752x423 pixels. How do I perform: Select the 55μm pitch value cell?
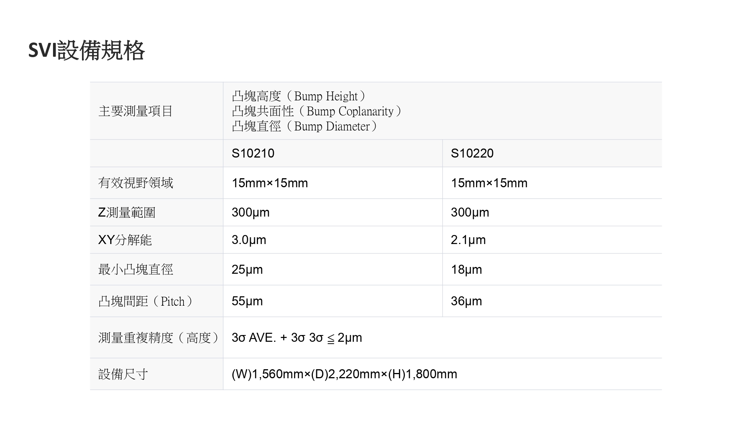point(247,301)
